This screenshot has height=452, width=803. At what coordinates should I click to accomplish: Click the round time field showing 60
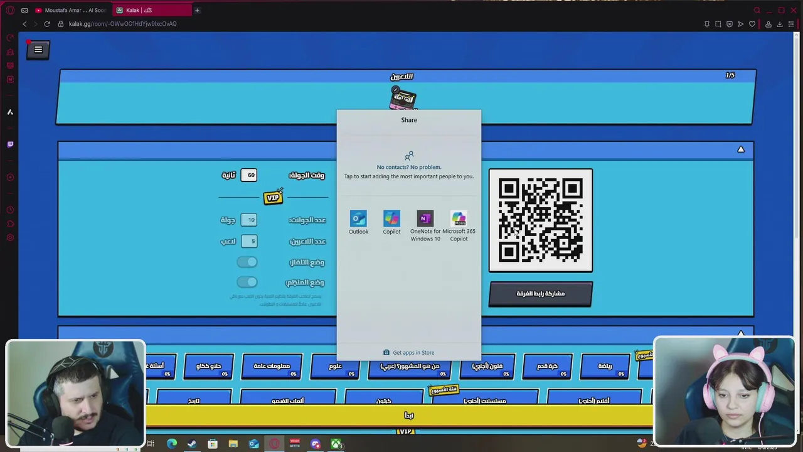point(249,175)
